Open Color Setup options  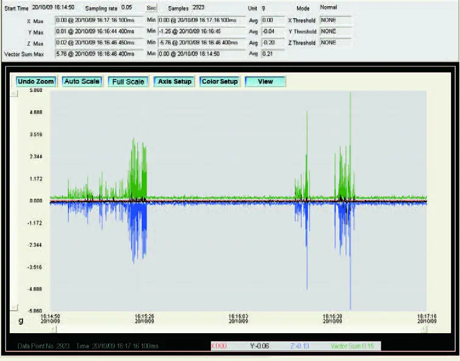[x=219, y=82]
